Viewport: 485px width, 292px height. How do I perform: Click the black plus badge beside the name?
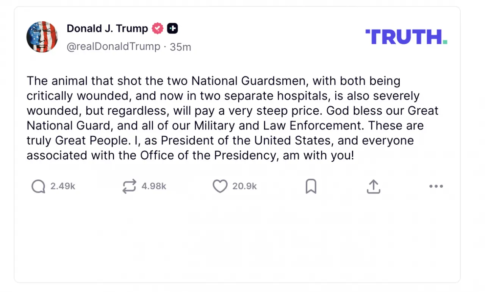(172, 28)
